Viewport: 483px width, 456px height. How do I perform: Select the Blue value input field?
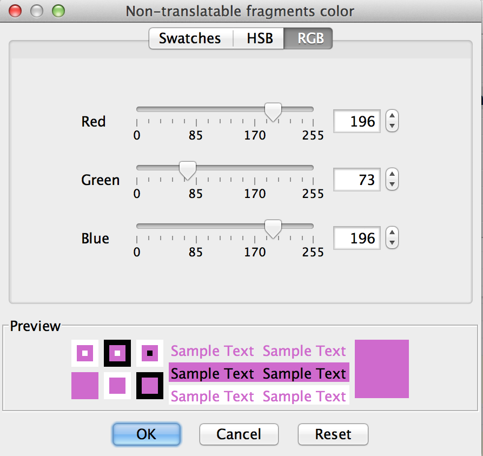coord(357,238)
